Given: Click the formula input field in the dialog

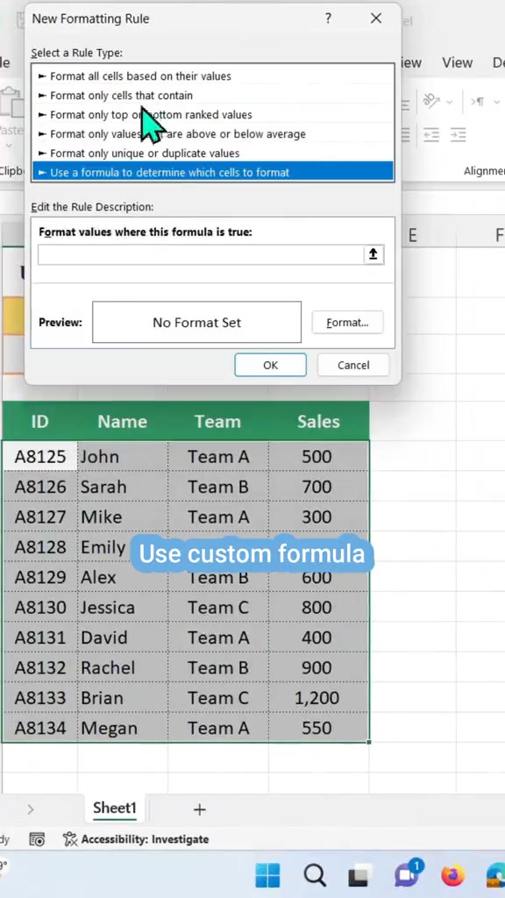Looking at the screenshot, I should point(201,255).
